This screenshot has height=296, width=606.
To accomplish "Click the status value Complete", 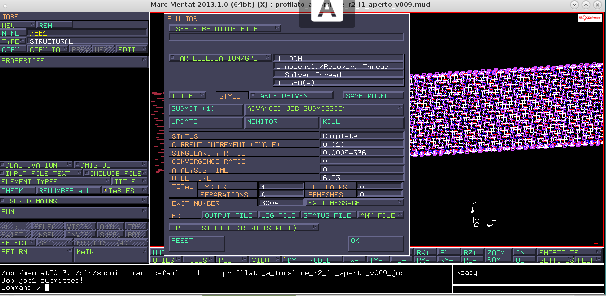I will tap(362, 136).
